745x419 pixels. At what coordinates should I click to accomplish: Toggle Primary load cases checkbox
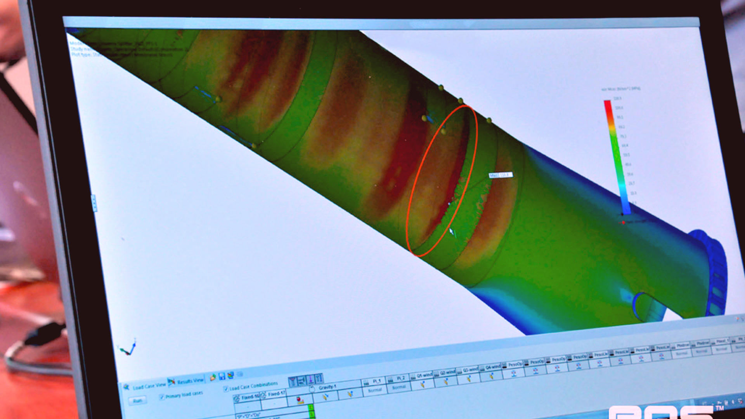coord(162,396)
